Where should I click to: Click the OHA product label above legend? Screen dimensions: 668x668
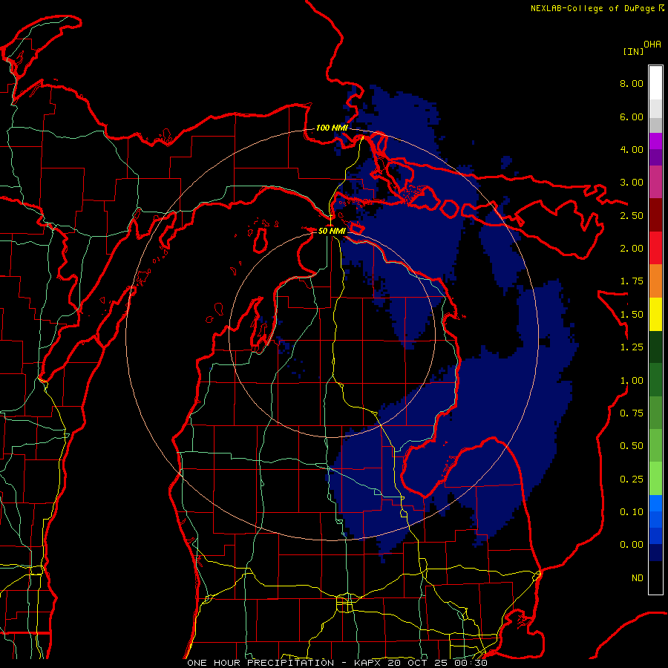[x=652, y=45]
